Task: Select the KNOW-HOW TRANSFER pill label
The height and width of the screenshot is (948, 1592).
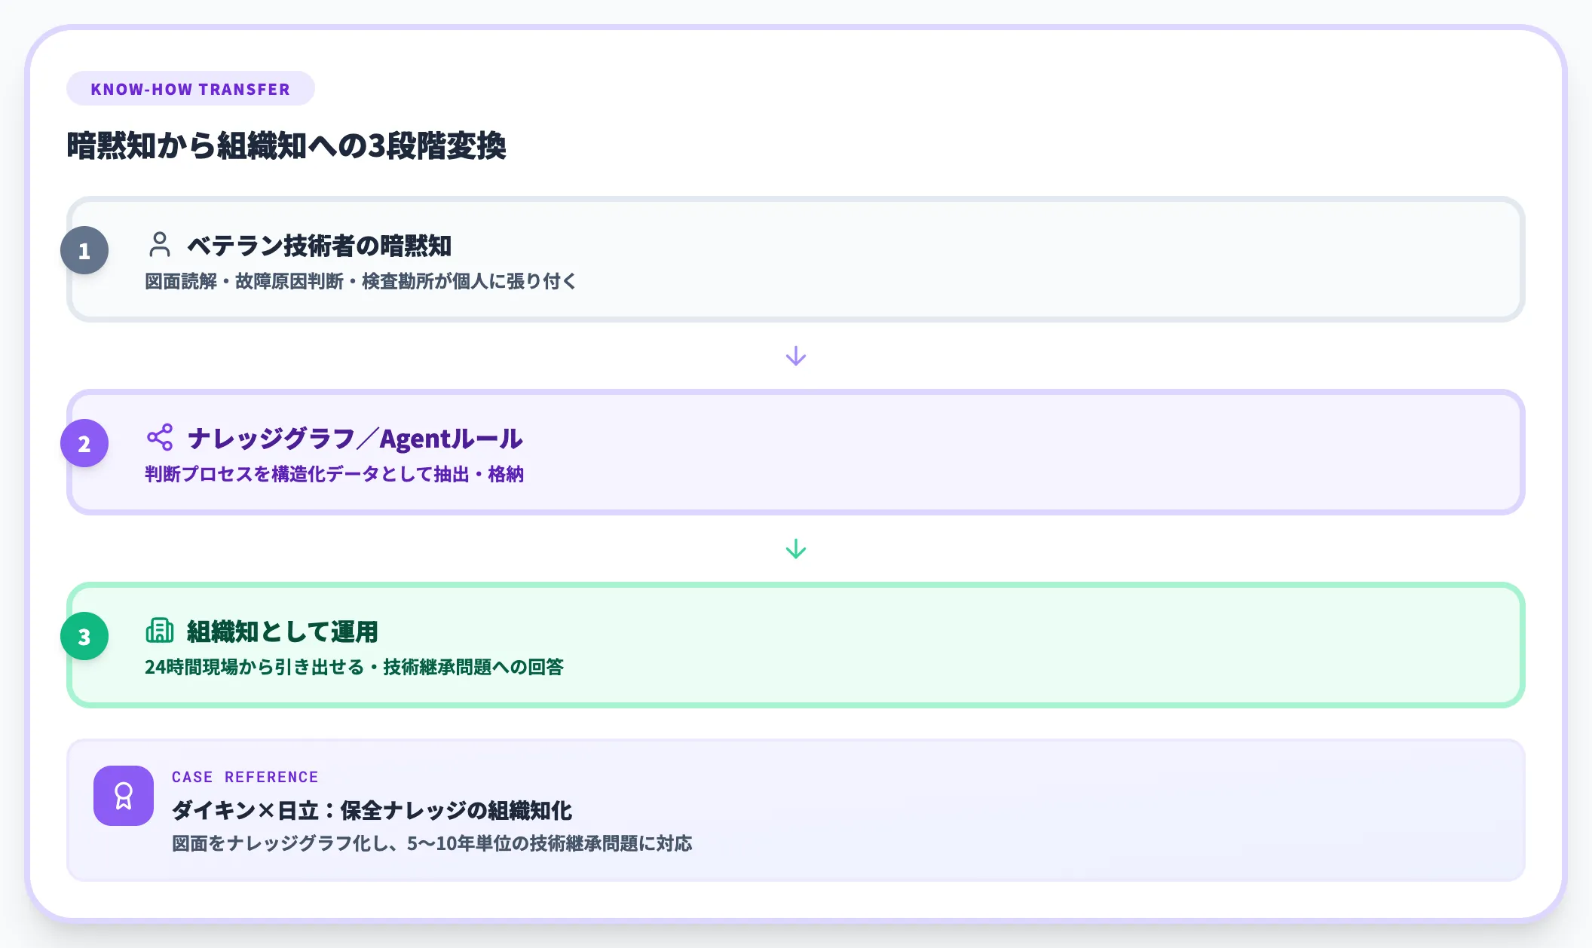Action: pos(190,88)
